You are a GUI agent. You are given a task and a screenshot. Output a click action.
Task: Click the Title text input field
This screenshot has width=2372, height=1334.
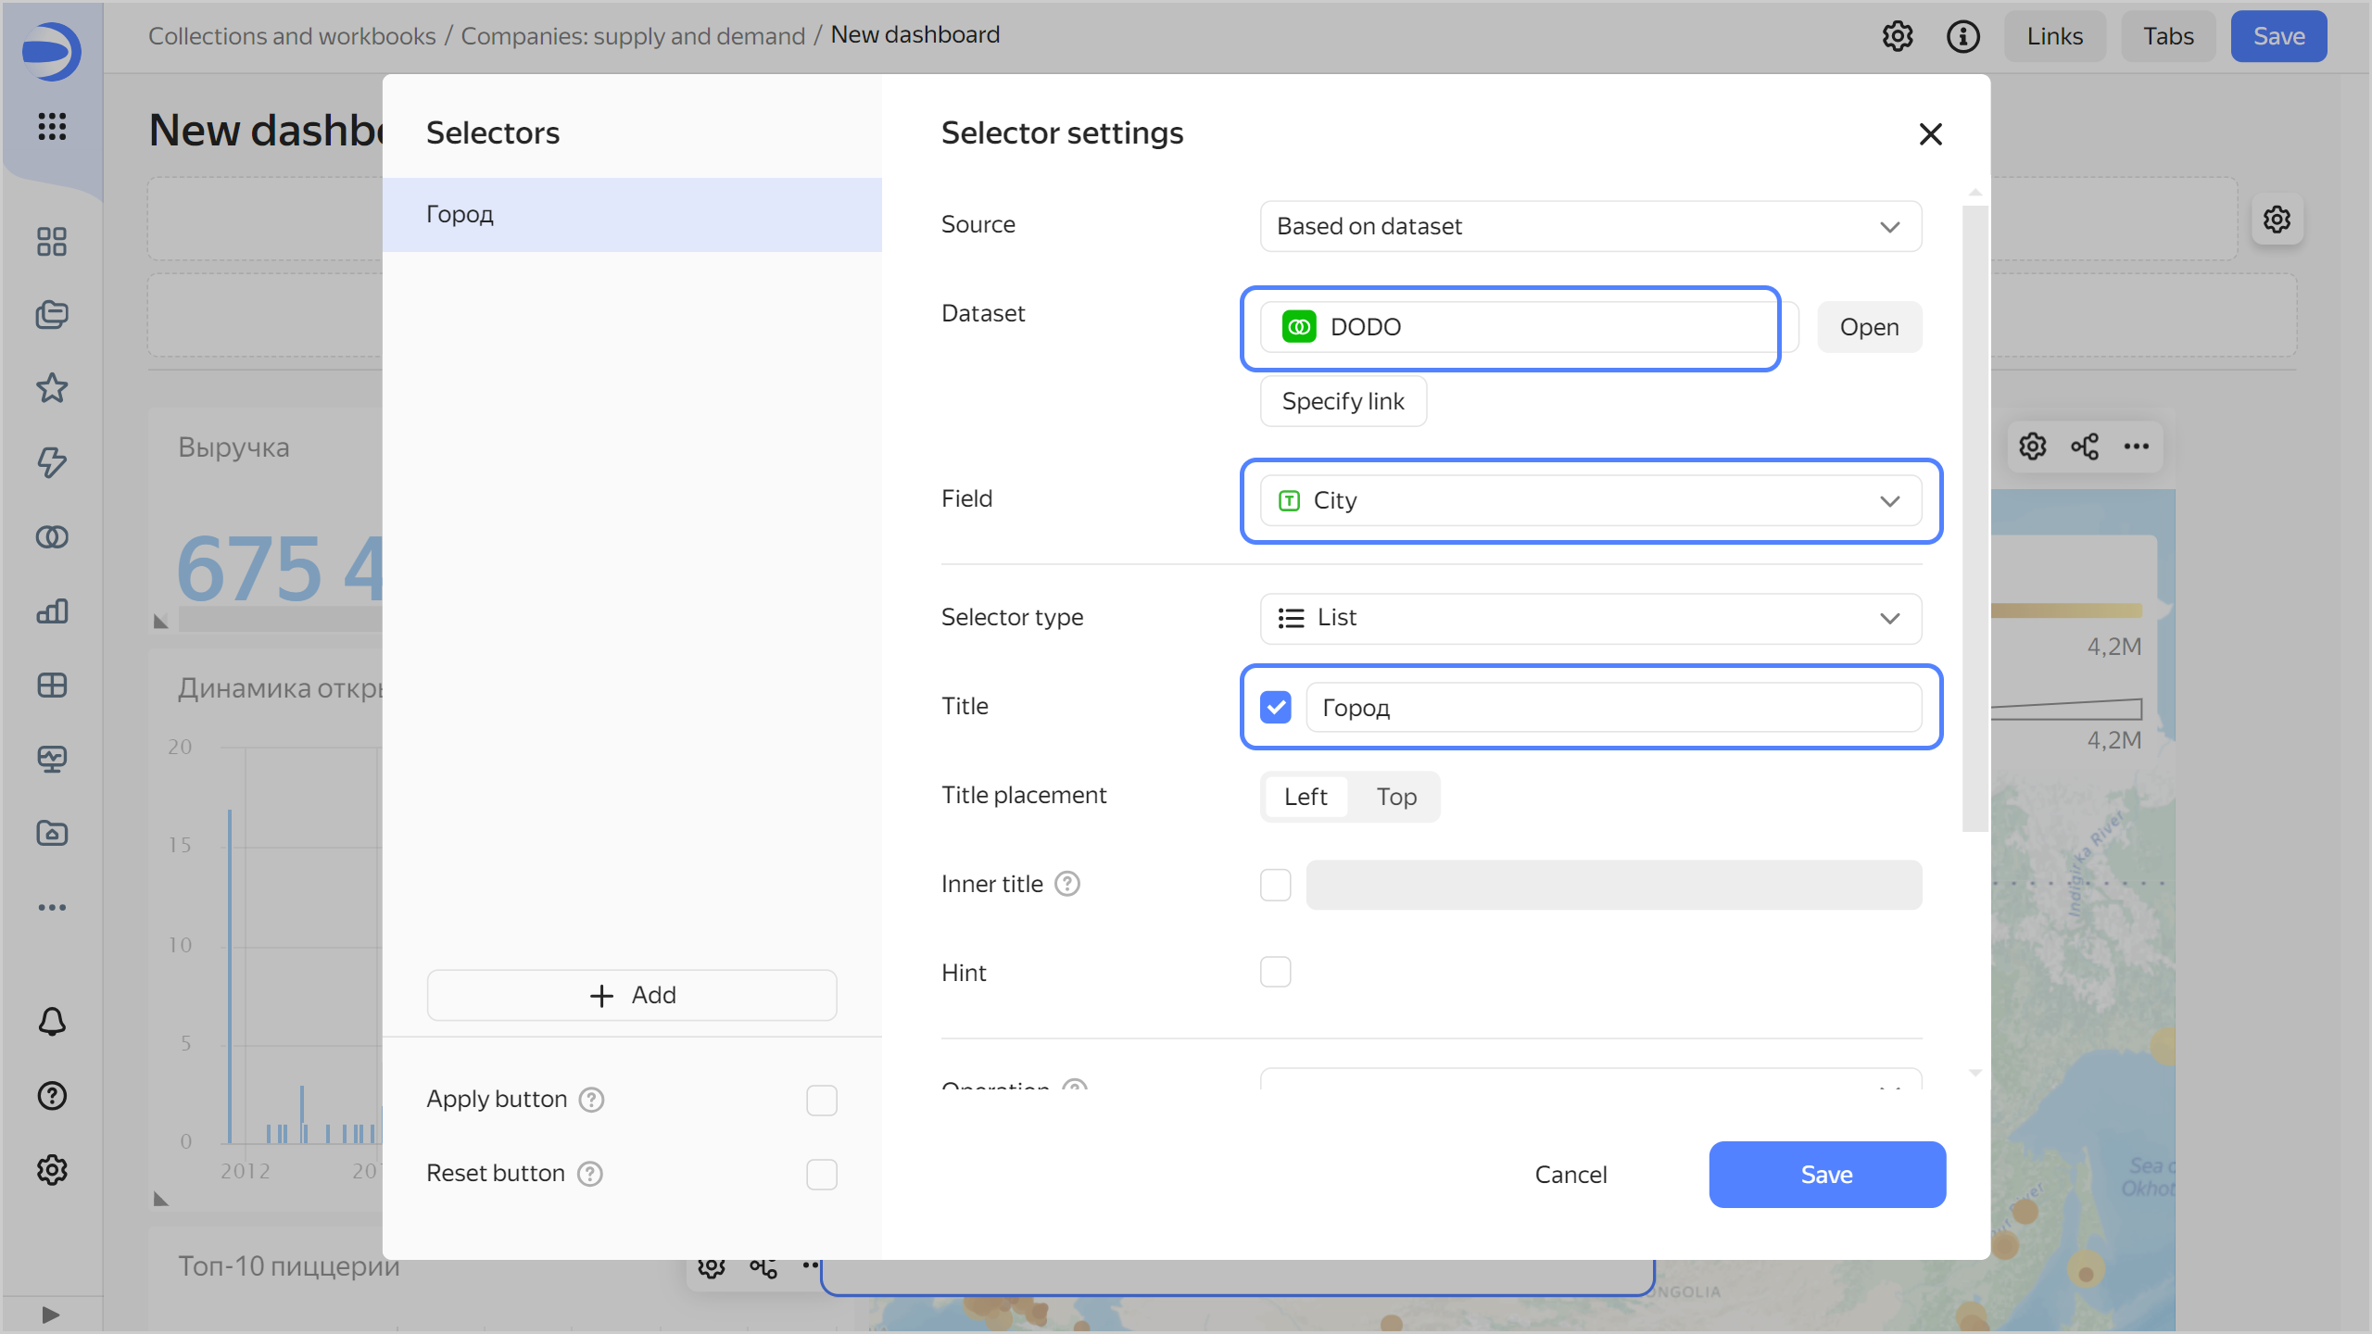tap(1612, 708)
